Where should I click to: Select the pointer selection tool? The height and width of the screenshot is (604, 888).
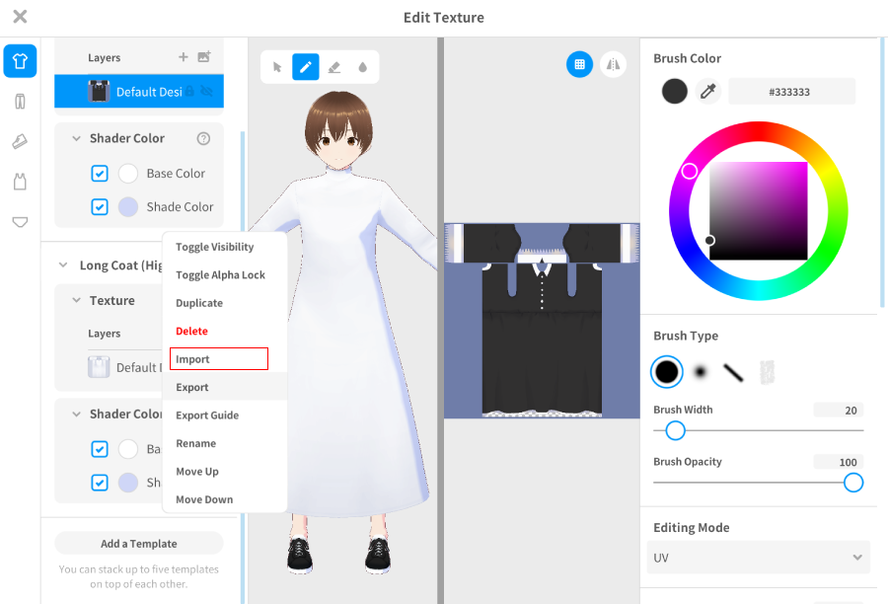click(x=277, y=67)
